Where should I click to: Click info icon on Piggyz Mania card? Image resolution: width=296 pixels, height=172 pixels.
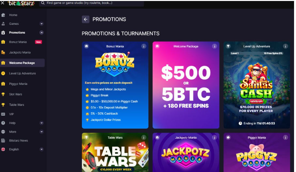286,137
